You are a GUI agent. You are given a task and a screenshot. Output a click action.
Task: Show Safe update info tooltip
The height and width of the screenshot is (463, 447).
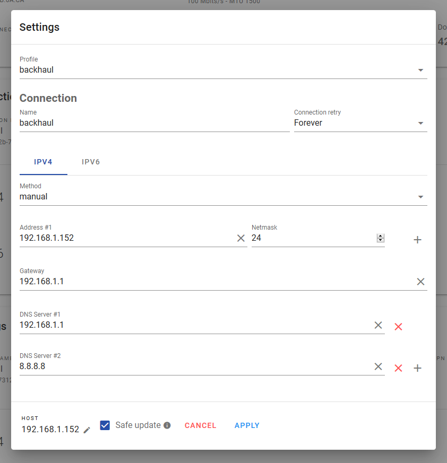point(167,425)
